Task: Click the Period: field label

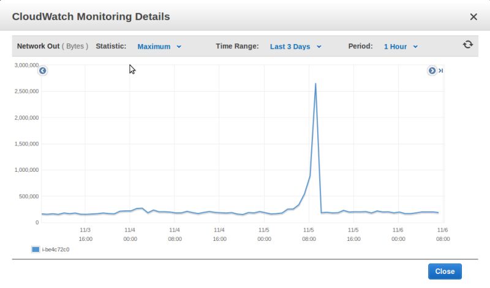Action: click(360, 46)
